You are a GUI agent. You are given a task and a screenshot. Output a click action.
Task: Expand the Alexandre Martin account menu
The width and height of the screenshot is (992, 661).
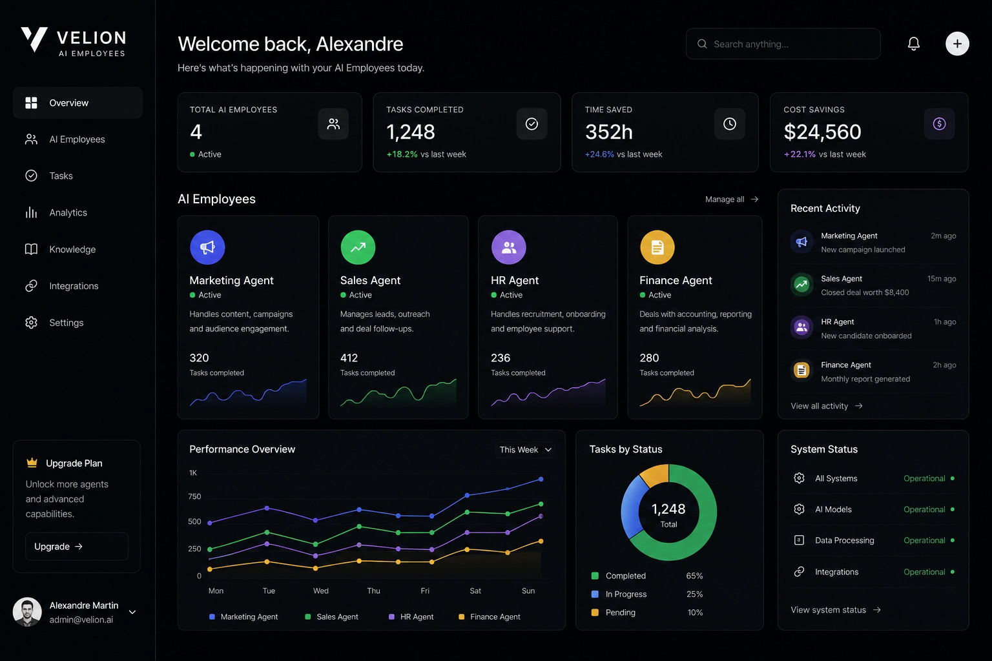(132, 612)
